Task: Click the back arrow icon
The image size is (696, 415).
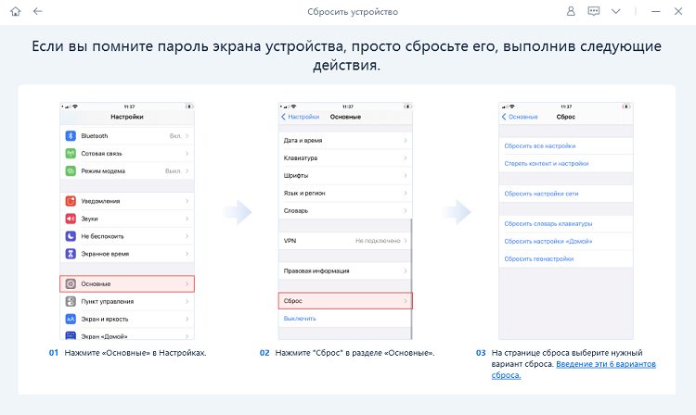Action: pyautogui.click(x=38, y=11)
